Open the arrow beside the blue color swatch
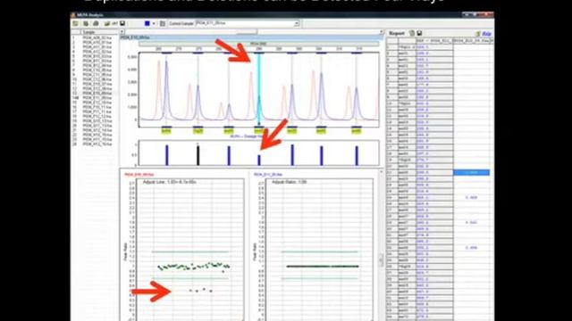The image size is (572, 321). coord(154,24)
